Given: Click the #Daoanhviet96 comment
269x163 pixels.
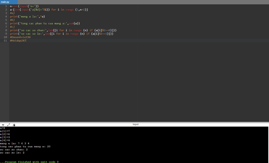Looking at the screenshot, I should point(20,37).
